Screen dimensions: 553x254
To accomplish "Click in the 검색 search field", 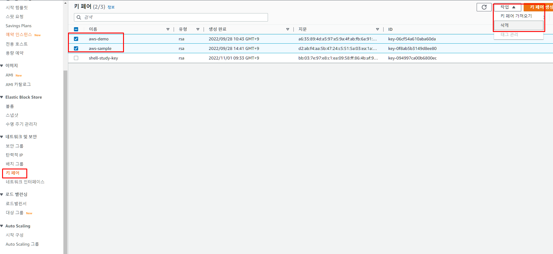I will coord(171,17).
